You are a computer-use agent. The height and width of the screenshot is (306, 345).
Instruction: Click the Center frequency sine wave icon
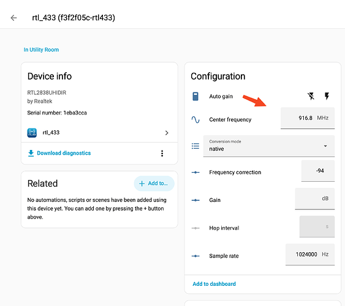tap(195, 119)
